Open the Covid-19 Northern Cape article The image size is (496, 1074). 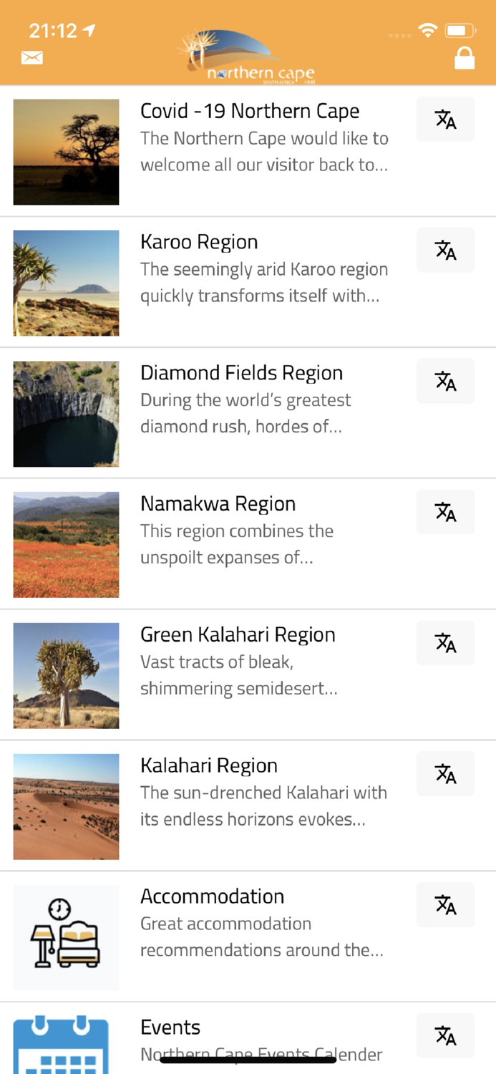click(251, 111)
